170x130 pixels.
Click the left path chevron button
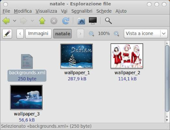(20, 34)
